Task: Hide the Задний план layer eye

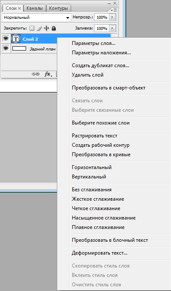Action: point(6,48)
